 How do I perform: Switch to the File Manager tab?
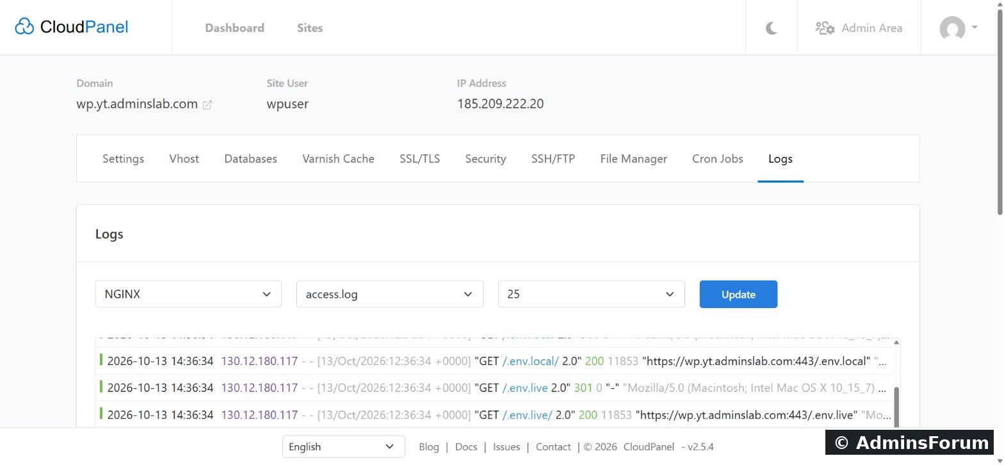[633, 159]
